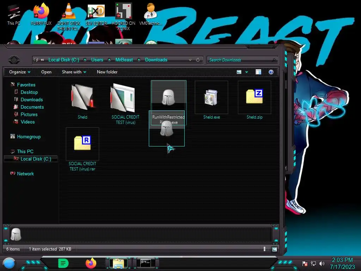Switch to File Explorer taskbar button

click(118, 263)
